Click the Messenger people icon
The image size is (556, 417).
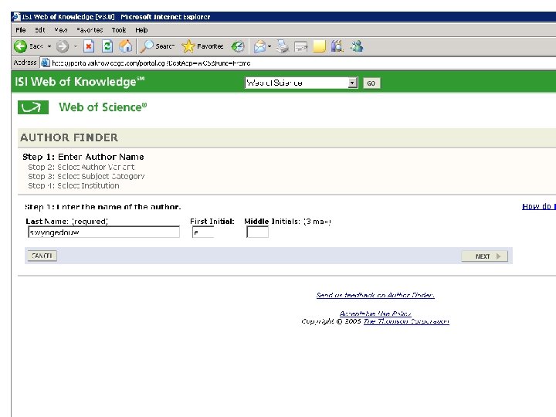pyautogui.click(x=357, y=46)
